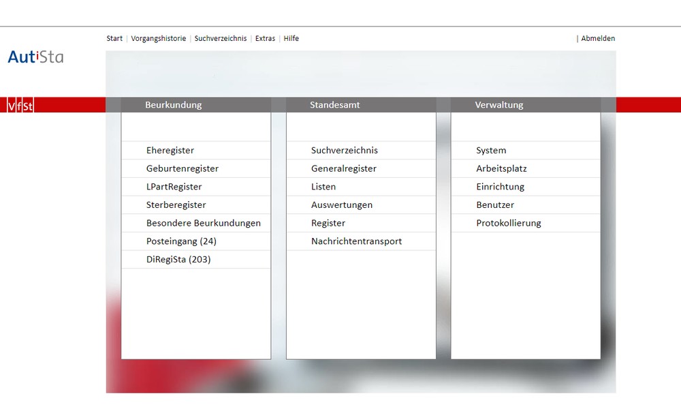This screenshot has width=681, height=409.
Task: Open the Hilfe menu
Action: click(291, 39)
